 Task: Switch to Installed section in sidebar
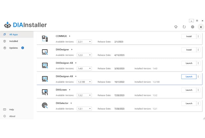pyautogui.click(x=14, y=41)
